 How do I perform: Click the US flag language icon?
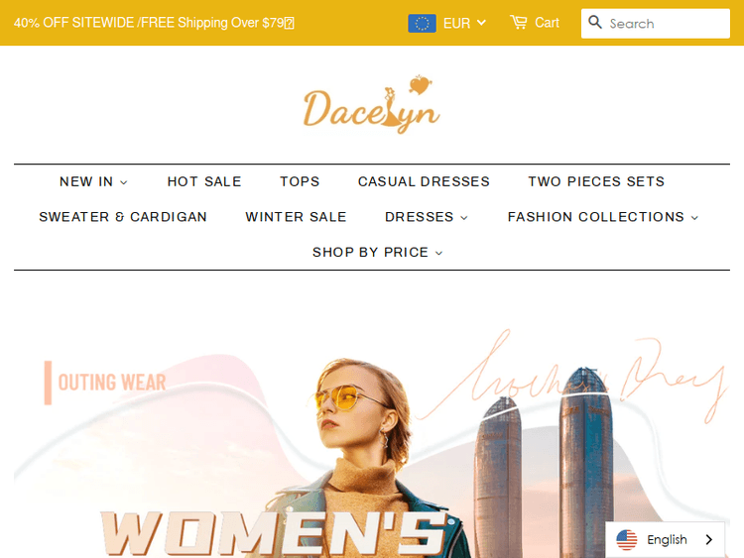(x=626, y=539)
